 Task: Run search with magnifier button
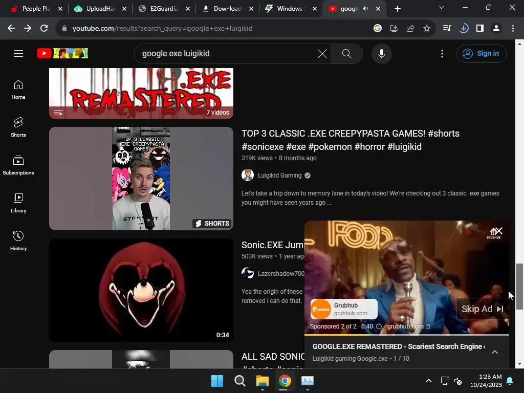coord(346,53)
